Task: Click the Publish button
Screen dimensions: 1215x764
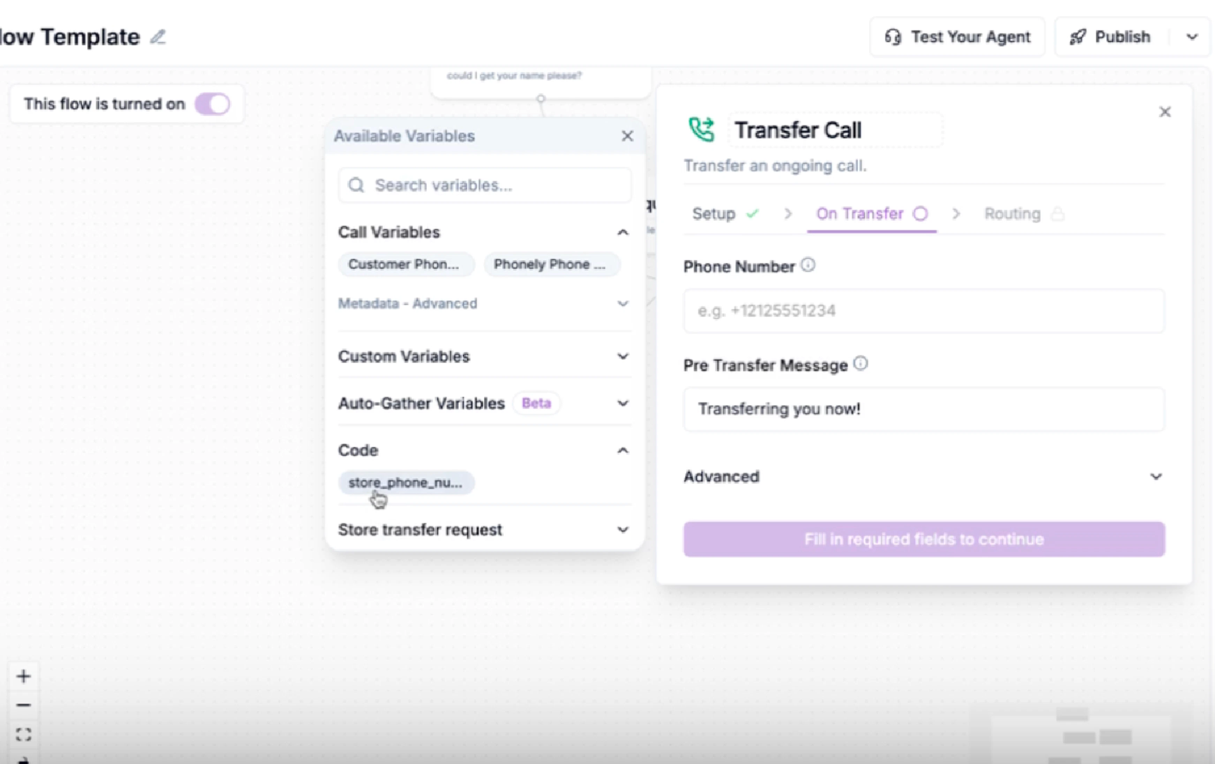Action: coord(1112,37)
